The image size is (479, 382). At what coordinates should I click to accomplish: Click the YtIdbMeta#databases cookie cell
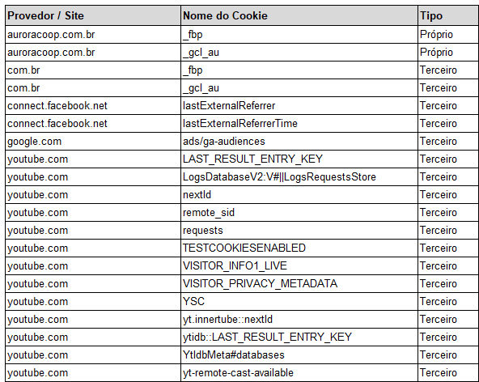(x=299, y=354)
